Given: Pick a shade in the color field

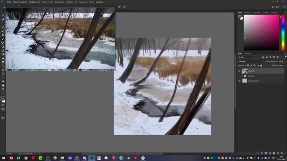Looking at the screenshot, I should [x=261, y=33].
